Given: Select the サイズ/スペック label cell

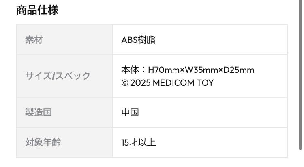Looking at the screenshot, I should click(64, 76).
